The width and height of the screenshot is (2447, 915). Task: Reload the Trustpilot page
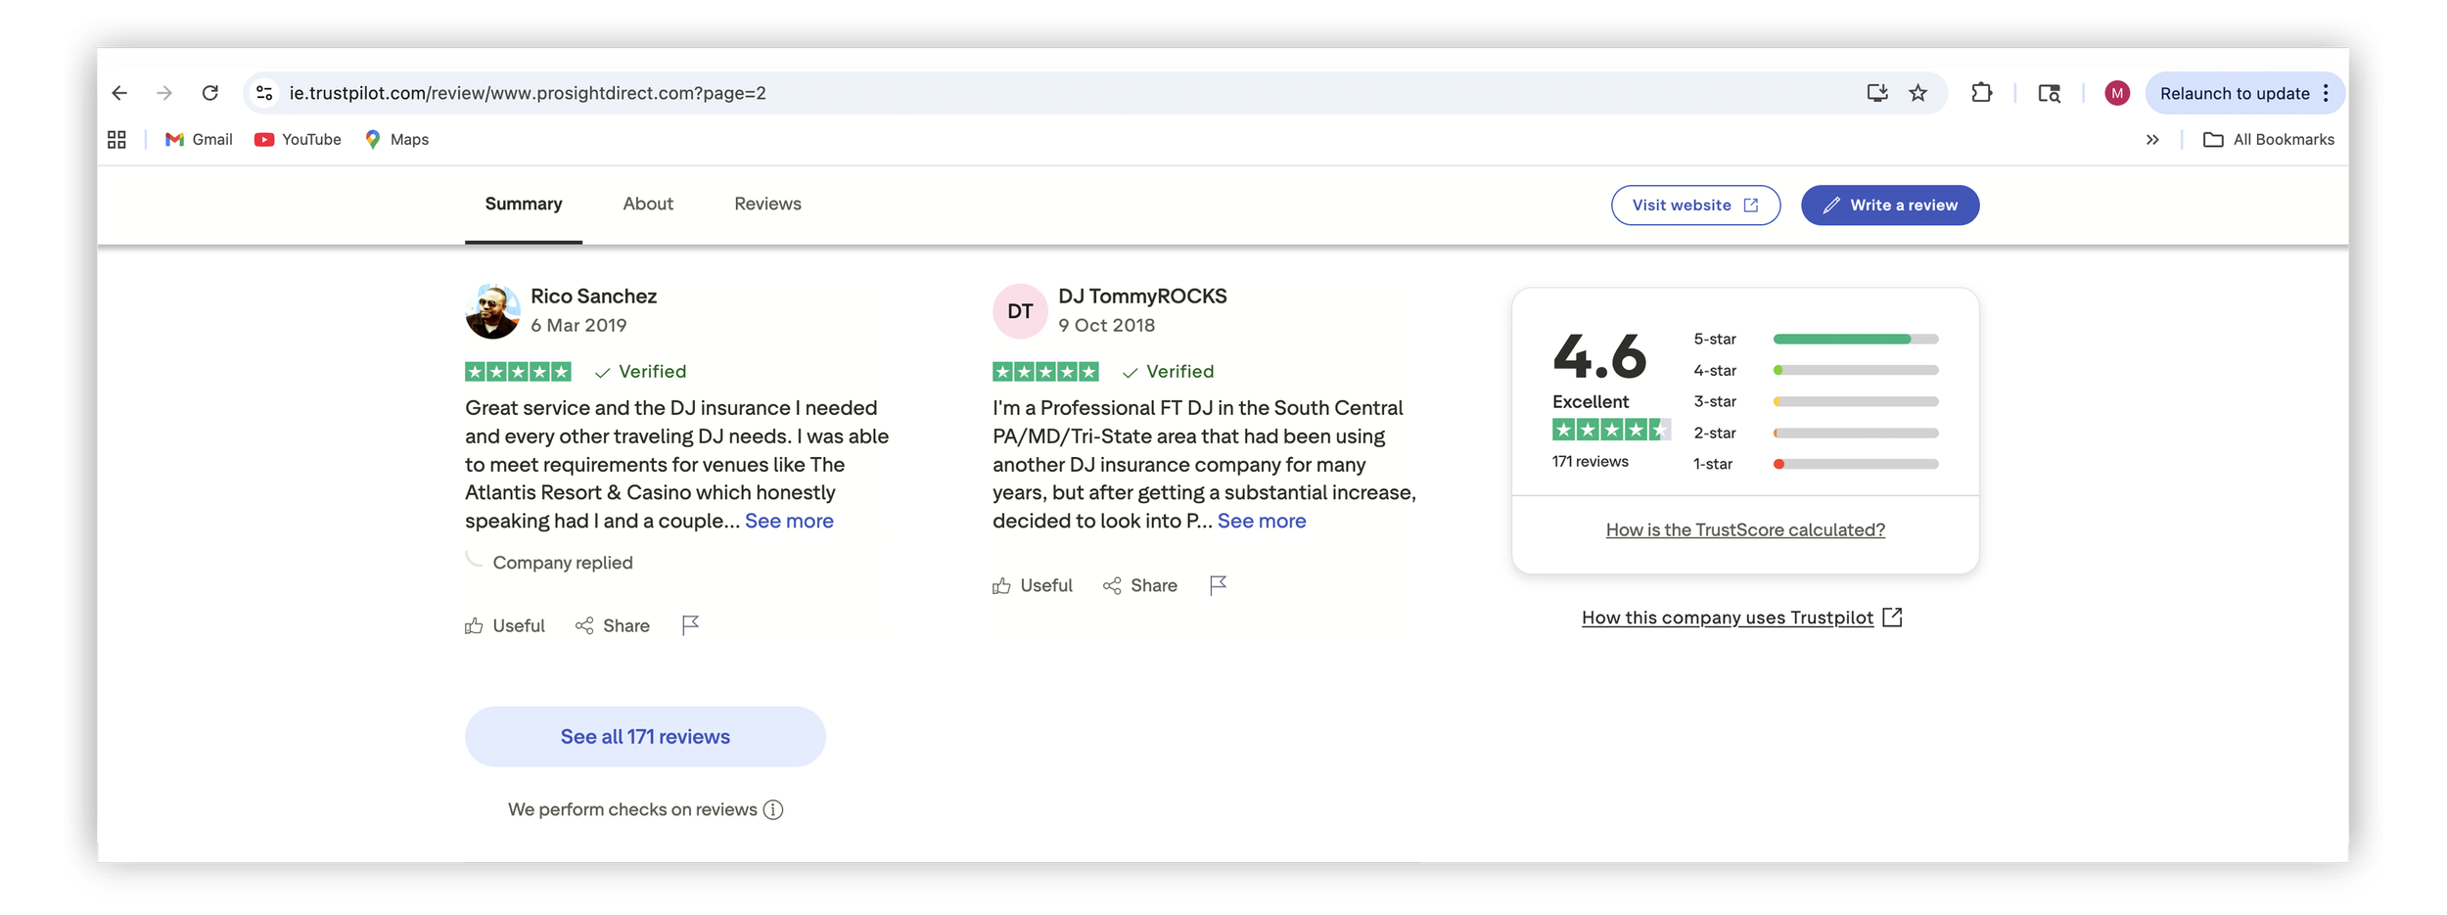point(210,93)
